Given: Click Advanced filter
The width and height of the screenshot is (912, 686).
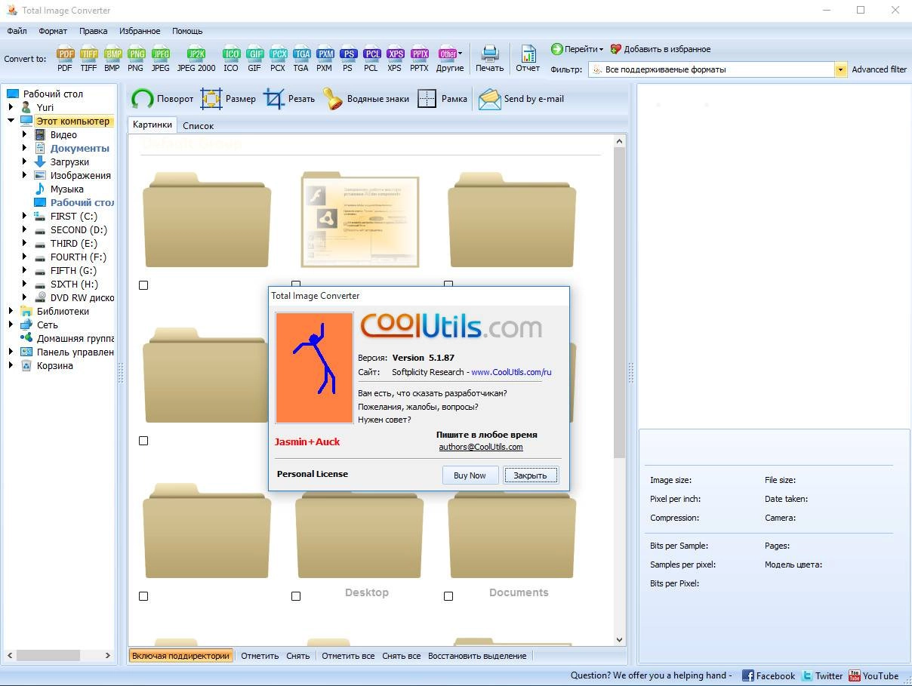Looking at the screenshot, I should click(879, 69).
